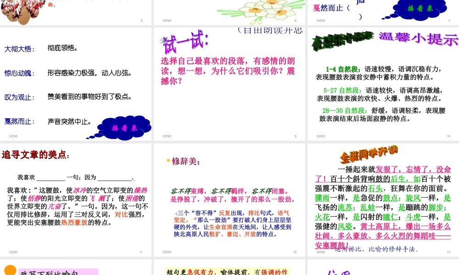
Task: Click the pink paragraph 选择自己最喜欢的段落
Action: click(228, 71)
